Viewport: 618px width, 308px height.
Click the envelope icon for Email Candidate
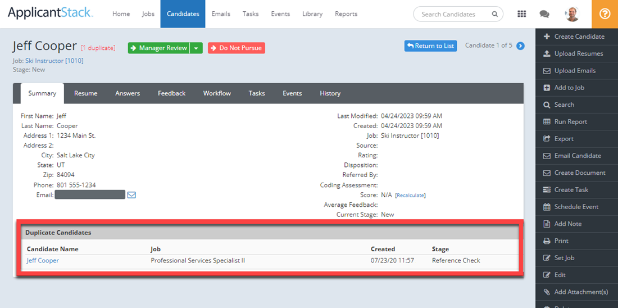point(547,156)
